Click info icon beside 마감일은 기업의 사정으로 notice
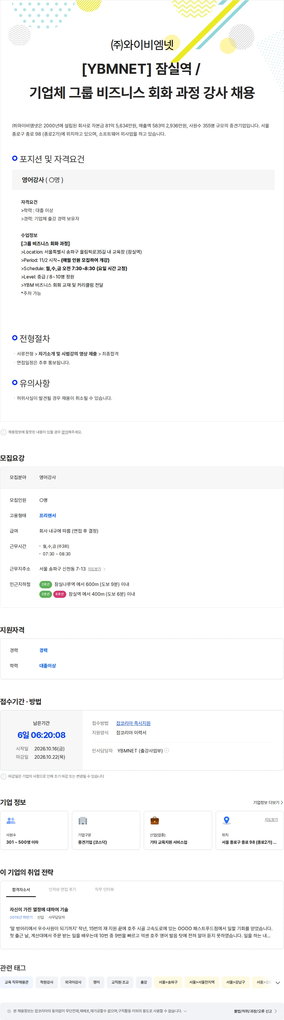 click(x=4, y=776)
